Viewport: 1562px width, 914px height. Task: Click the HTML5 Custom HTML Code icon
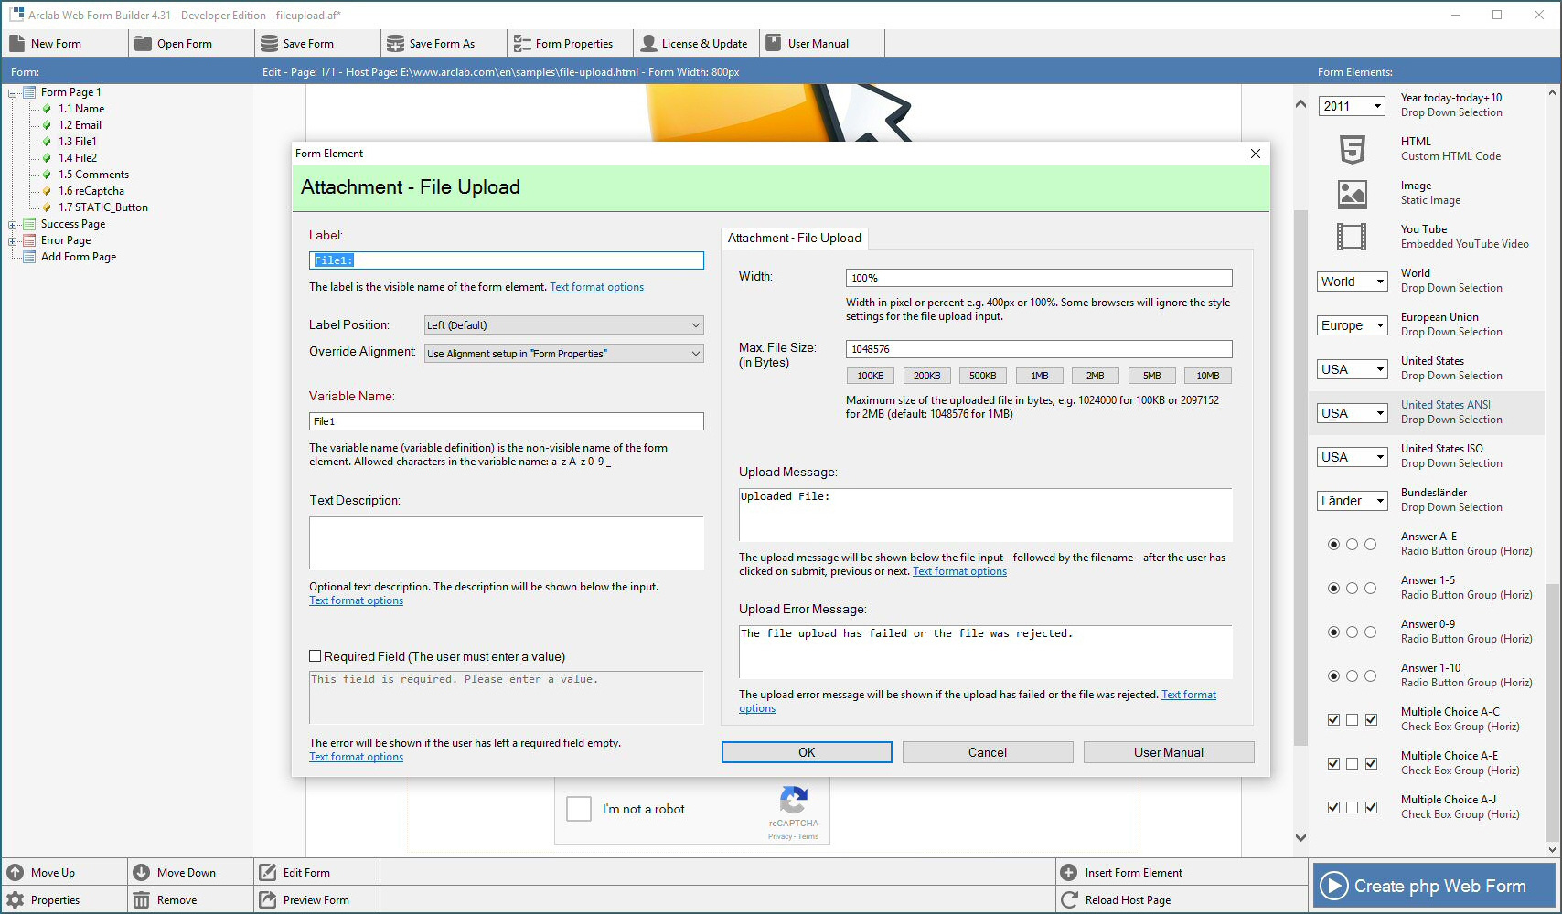pos(1352,149)
